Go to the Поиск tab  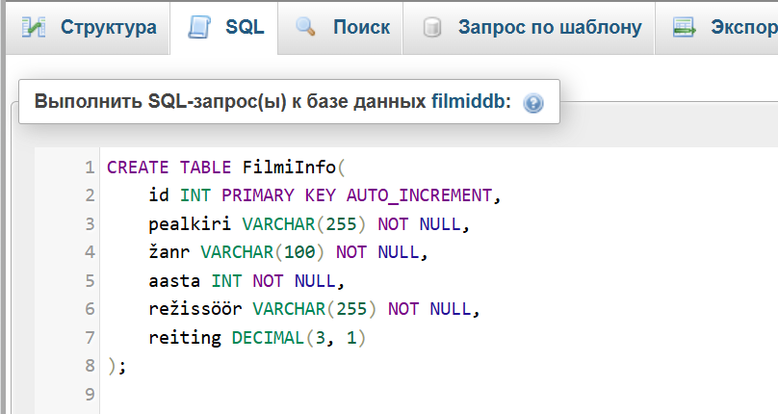(x=341, y=27)
